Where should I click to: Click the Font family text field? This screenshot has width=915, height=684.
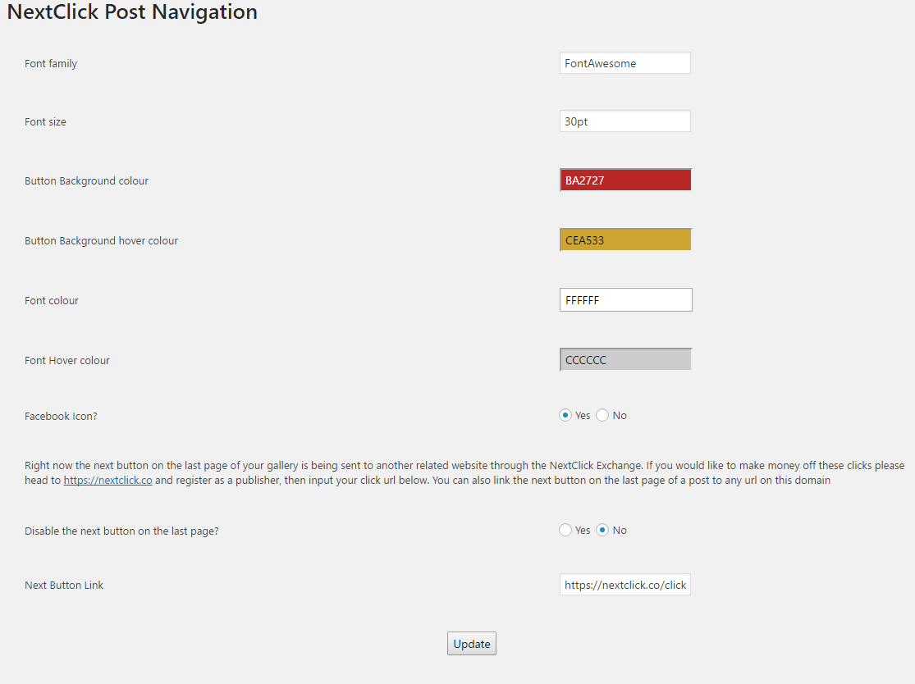625,63
